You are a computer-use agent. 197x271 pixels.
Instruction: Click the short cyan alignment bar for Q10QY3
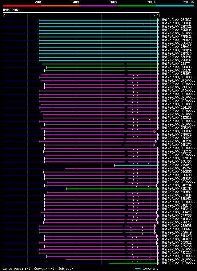[136, 165]
